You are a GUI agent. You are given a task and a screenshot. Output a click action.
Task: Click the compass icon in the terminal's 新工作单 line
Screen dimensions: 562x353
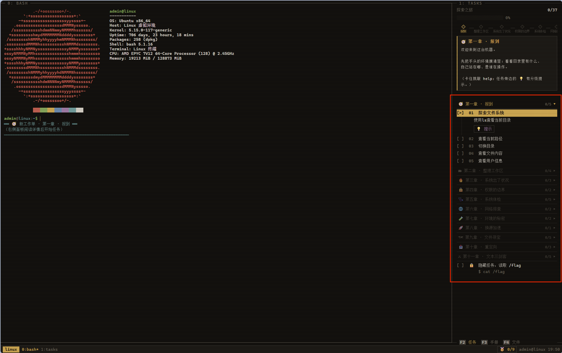pos(14,124)
